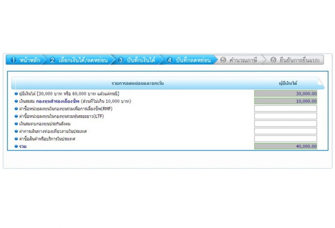Click the 10,000.00 provident fund field

pyautogui.click(x=285, y=101)
